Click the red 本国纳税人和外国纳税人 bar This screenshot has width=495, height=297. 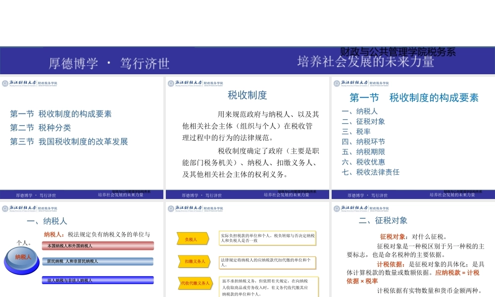click(x=98, y=246)
